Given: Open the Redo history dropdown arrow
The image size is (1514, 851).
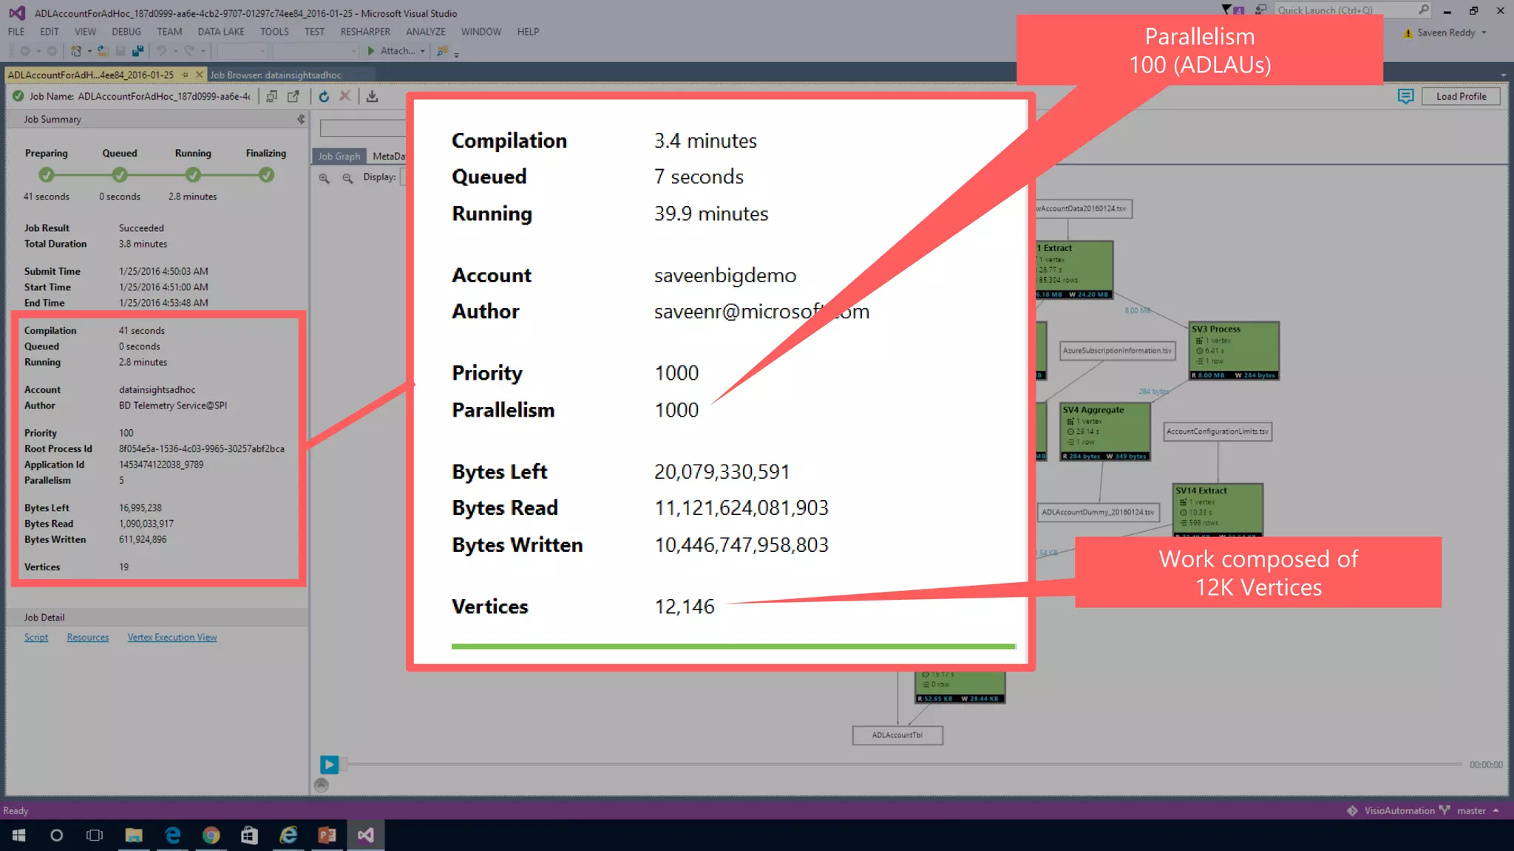Looking at the screenshot, I should click(203, 51).
